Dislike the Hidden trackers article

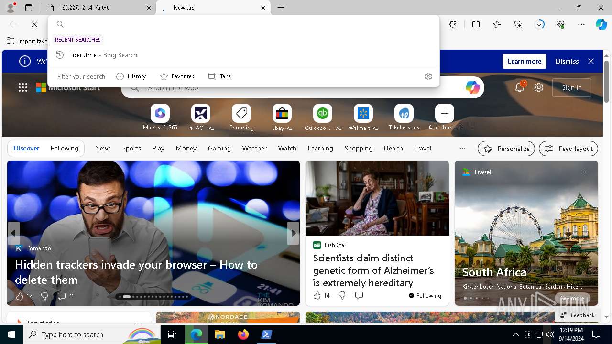44,296
